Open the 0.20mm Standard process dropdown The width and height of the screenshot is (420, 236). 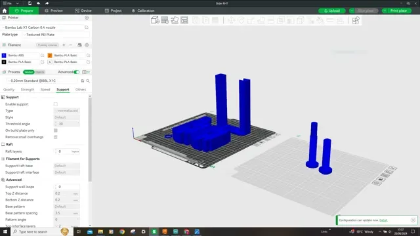point(42,81)
